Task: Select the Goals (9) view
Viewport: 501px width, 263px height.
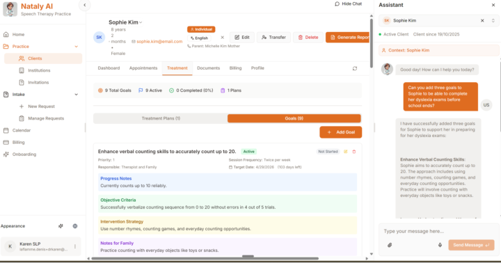Action: click(294, 118)
